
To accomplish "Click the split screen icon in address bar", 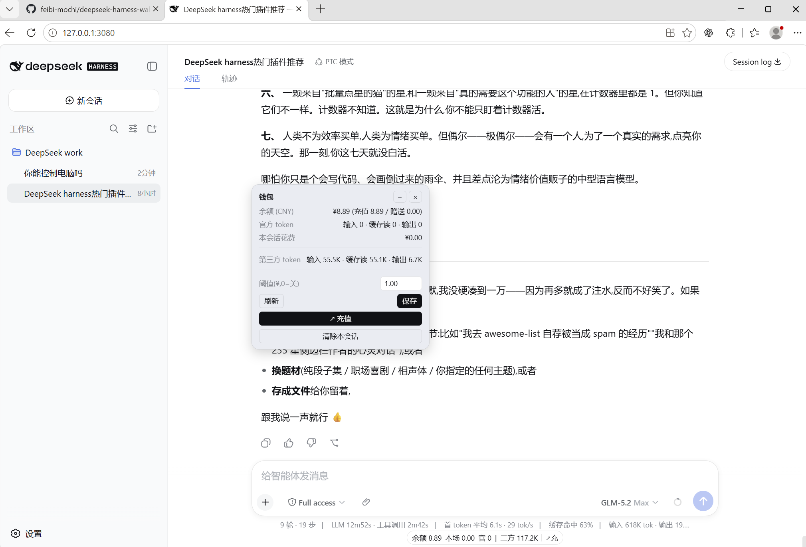I will pyautogui.click(x=670, y=33).
